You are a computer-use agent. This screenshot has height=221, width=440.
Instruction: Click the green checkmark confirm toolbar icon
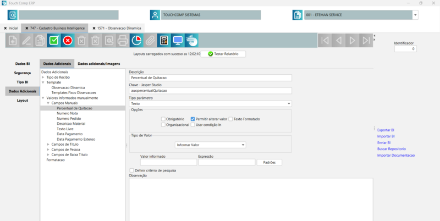54,40
